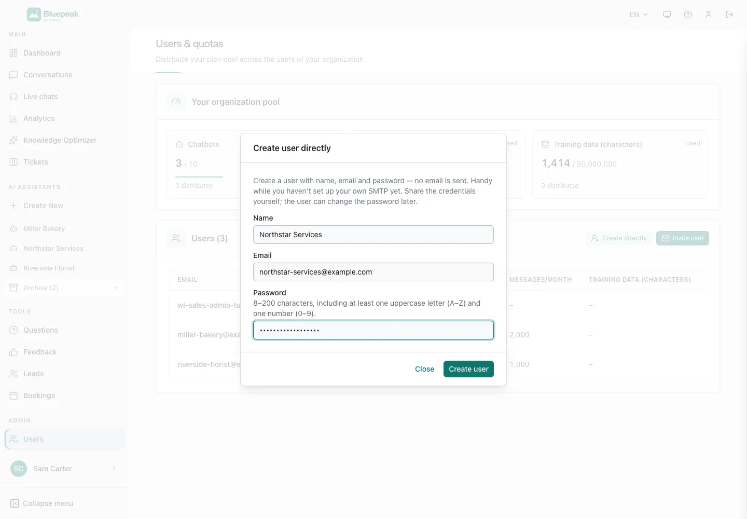
Task: Click the Create directly button
Action: click(x=619, y=238)
